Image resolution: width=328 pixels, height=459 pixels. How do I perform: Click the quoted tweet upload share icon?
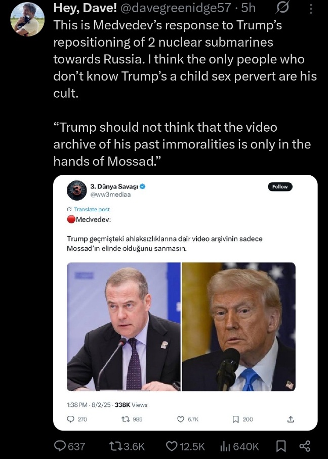[x=291, y=419]
